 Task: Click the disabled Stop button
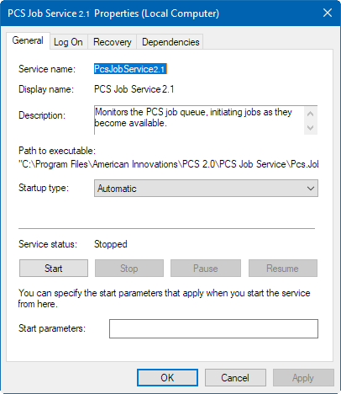click(129, 269)
